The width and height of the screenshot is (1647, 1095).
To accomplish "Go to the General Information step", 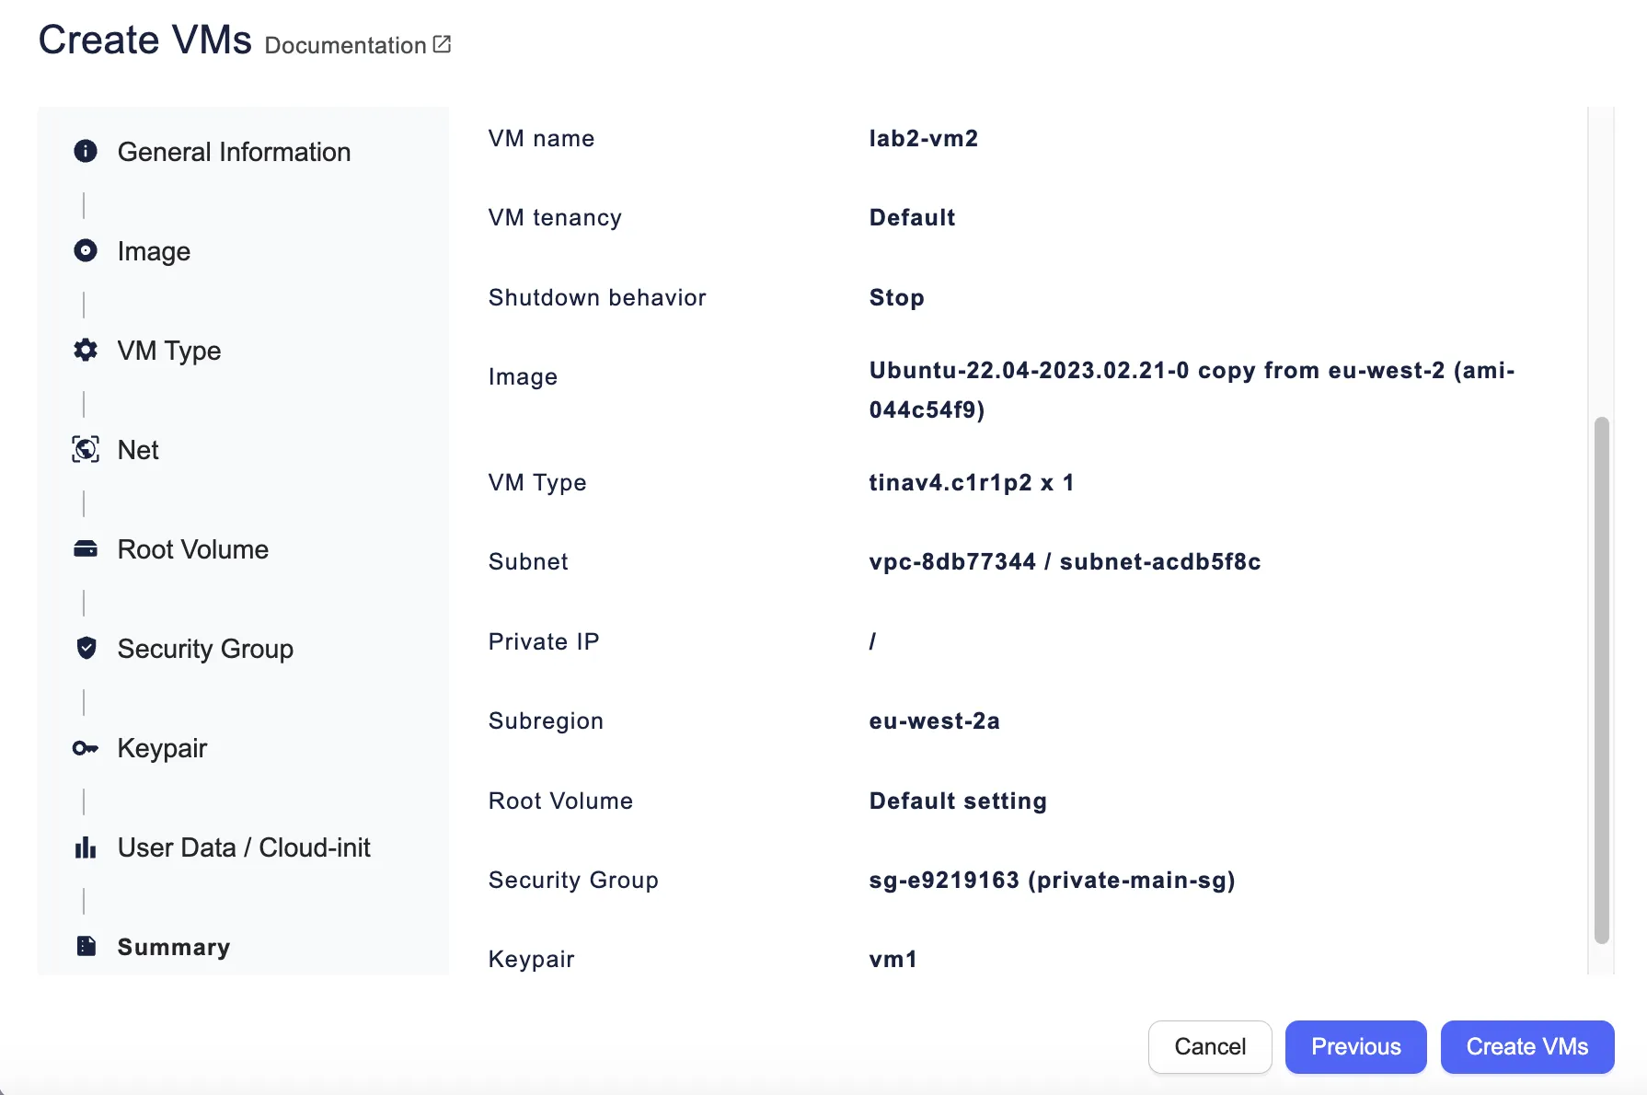I will (234, 152).
